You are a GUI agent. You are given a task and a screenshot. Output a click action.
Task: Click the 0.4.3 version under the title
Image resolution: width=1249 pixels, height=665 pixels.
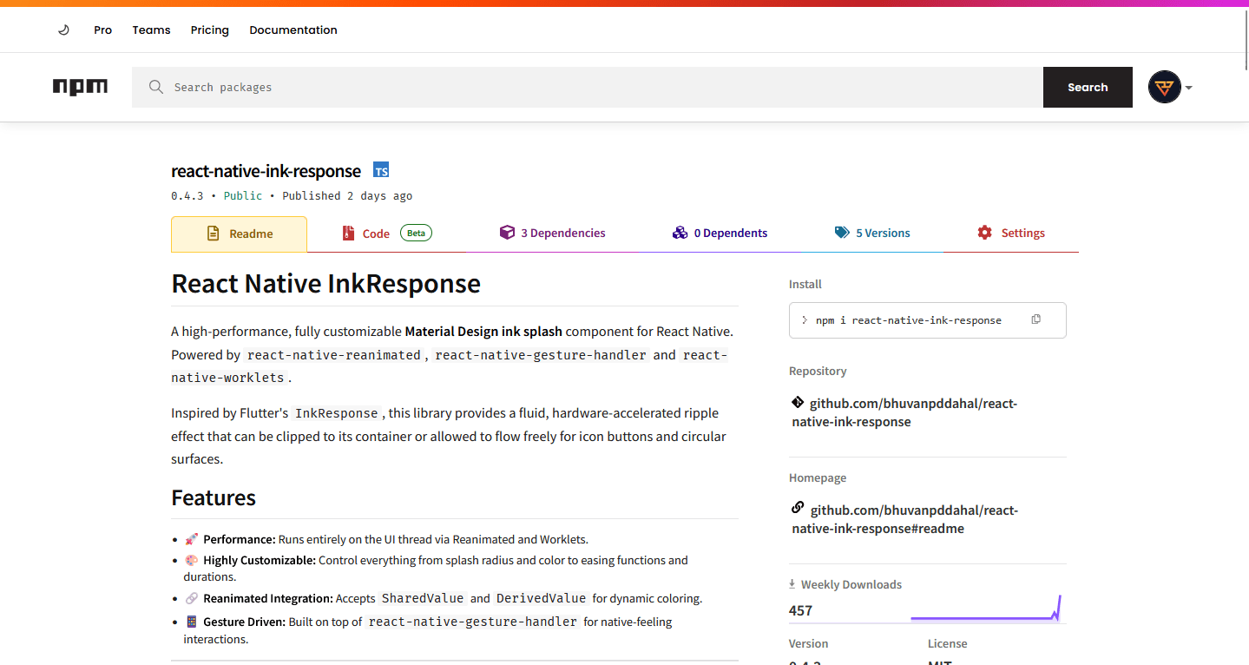tap(187, 195)
